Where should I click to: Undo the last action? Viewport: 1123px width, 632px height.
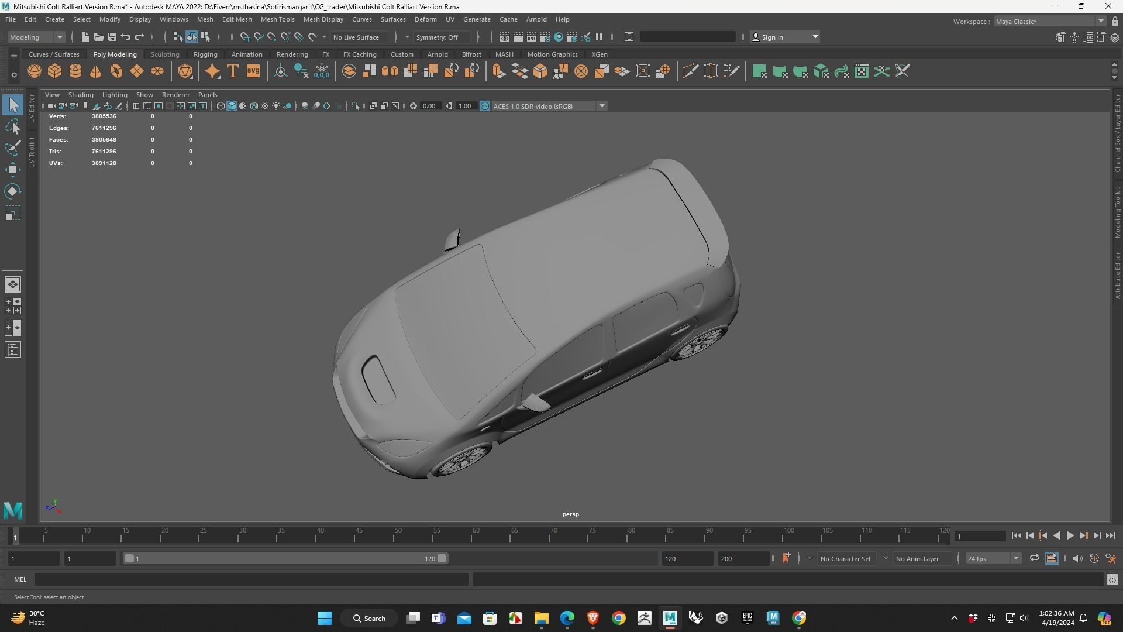pyautogui.click(x=125, y=37)
